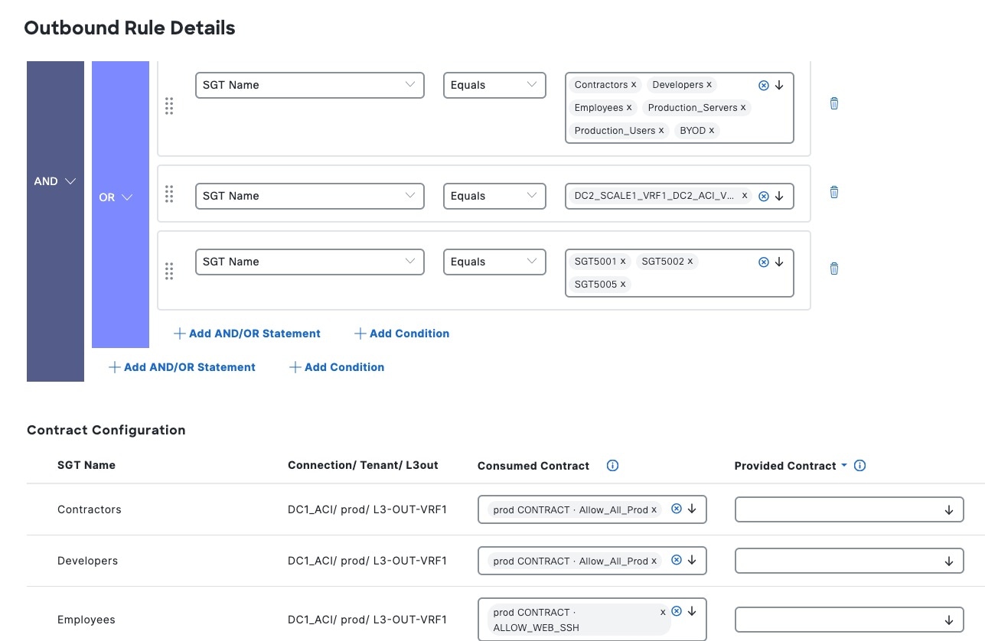
Task: Remove the BYOD tag
Action: (x=711, y=131)
